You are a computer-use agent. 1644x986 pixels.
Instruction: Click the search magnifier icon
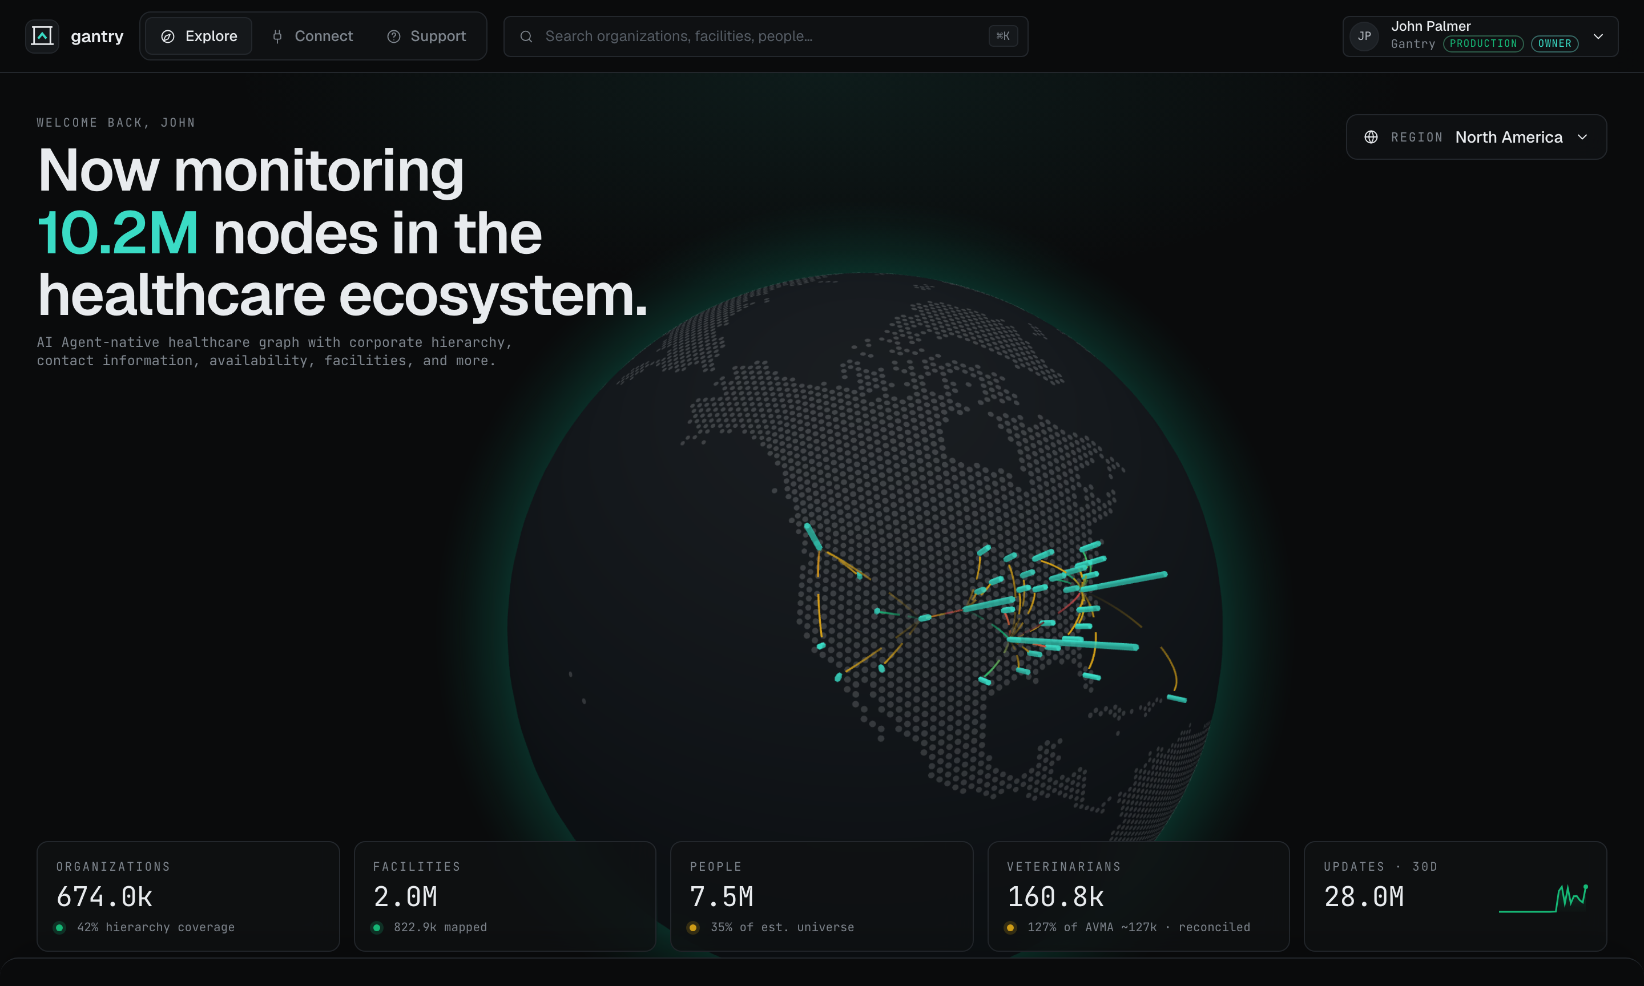(x=526, y=37)
